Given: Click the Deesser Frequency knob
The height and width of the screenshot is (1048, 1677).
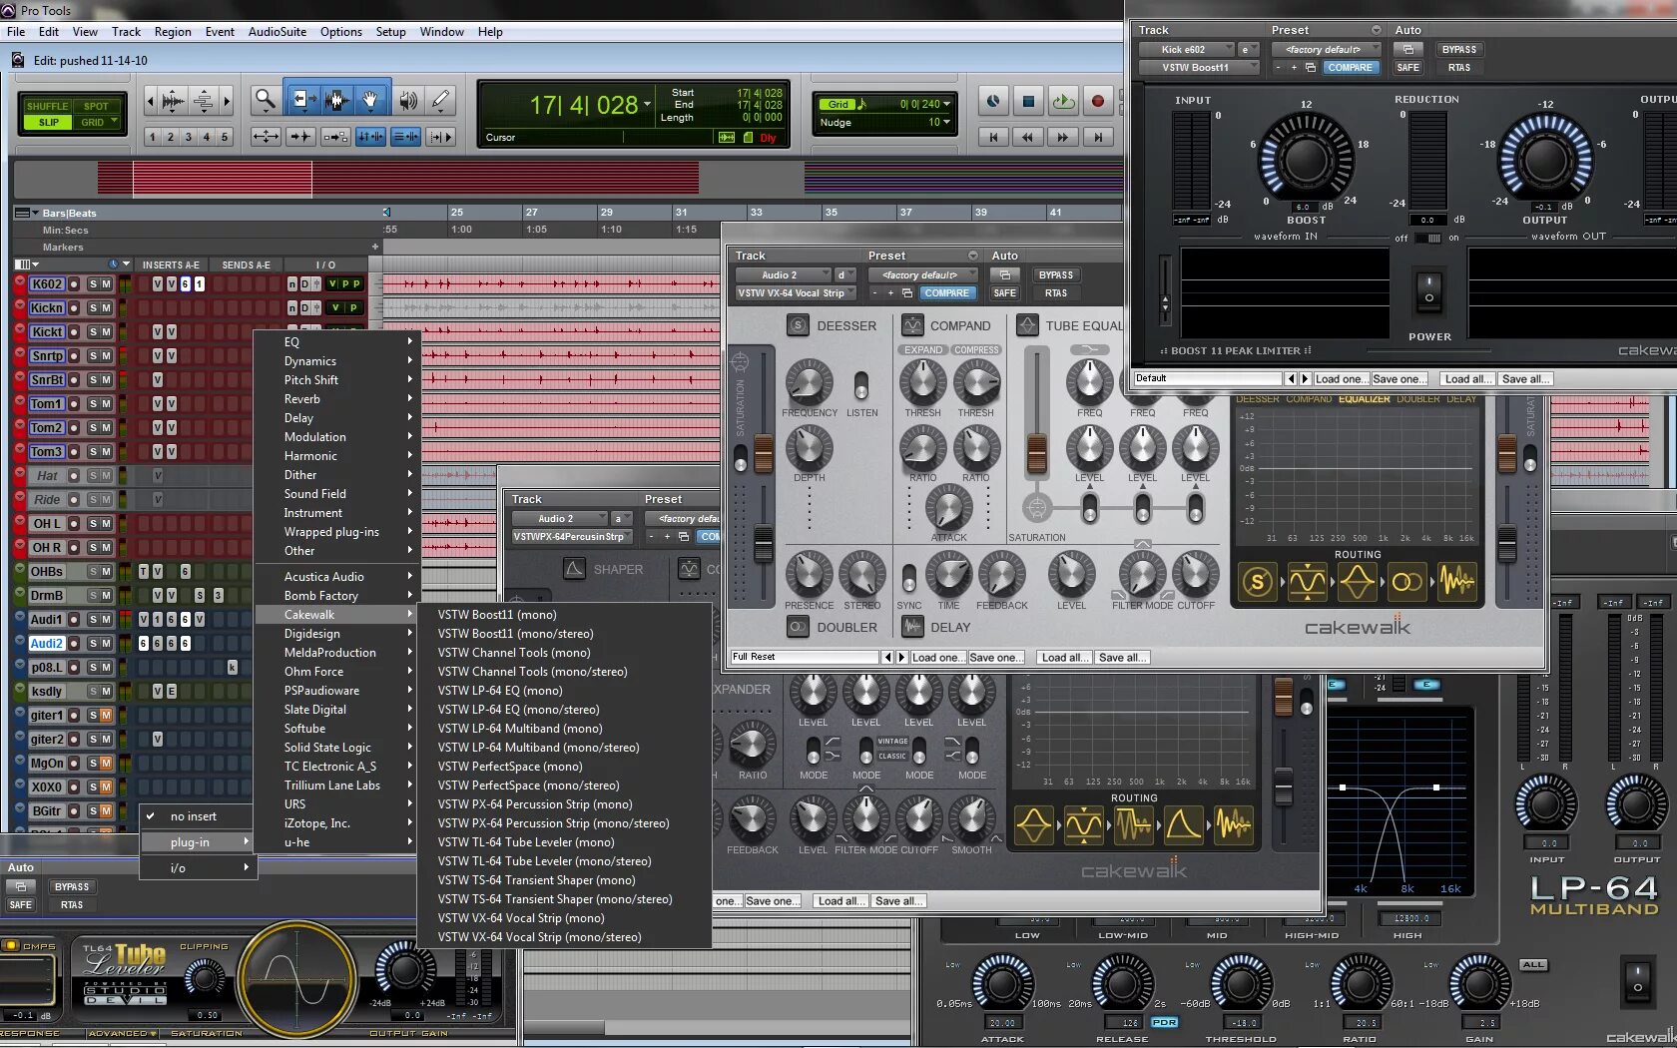Looking at the screenshot, I should pos(809,384).
